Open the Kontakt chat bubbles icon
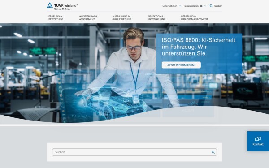The height and width of the screenshot is (168, 269). pyautogui.click(x=258, y=139)
